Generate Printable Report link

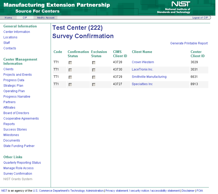[189, 43]
